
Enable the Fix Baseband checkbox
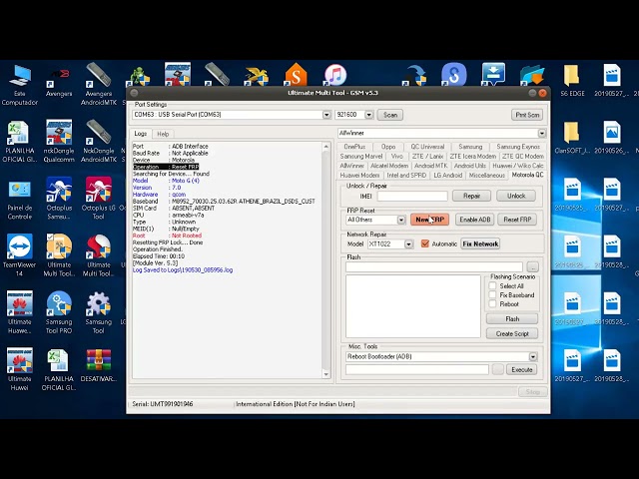[x=492, y=294]
